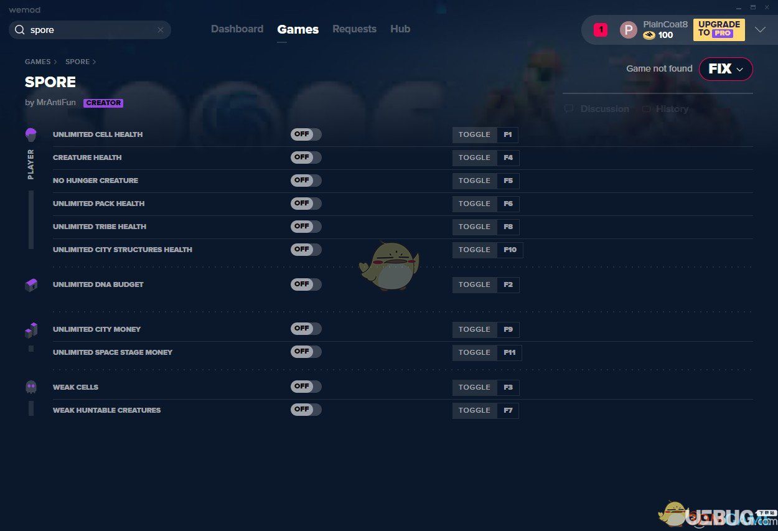Enable Unlimited Pack Health switch

[306, 204]
